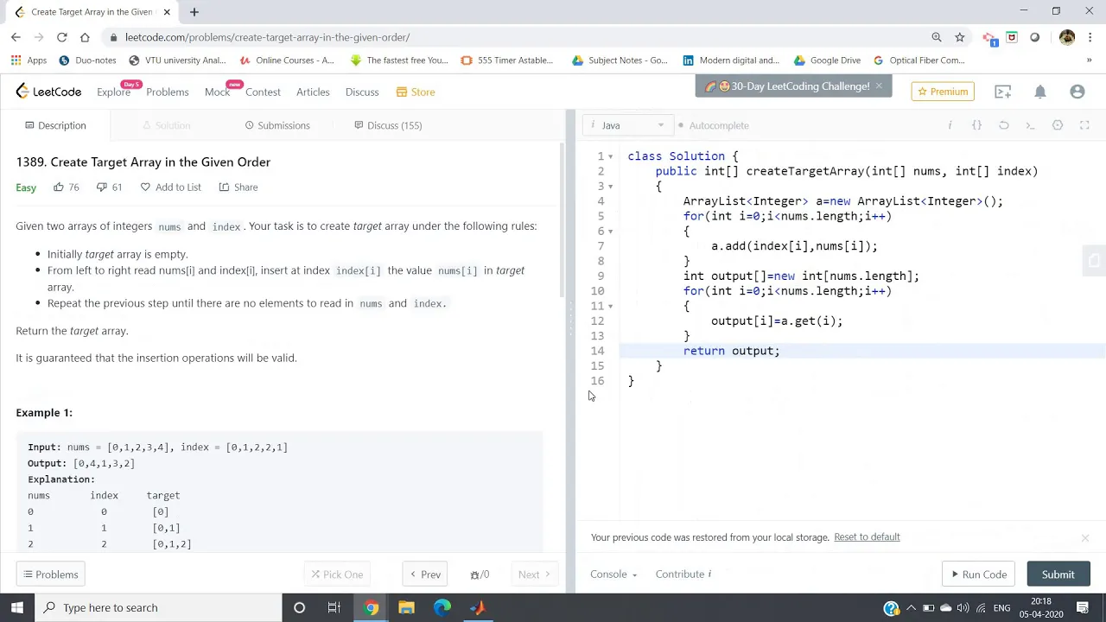The height and width of the screenshot is (622, 1106).
Task: Open Cortana circle on the taskbar
Action: coord(299,607)
